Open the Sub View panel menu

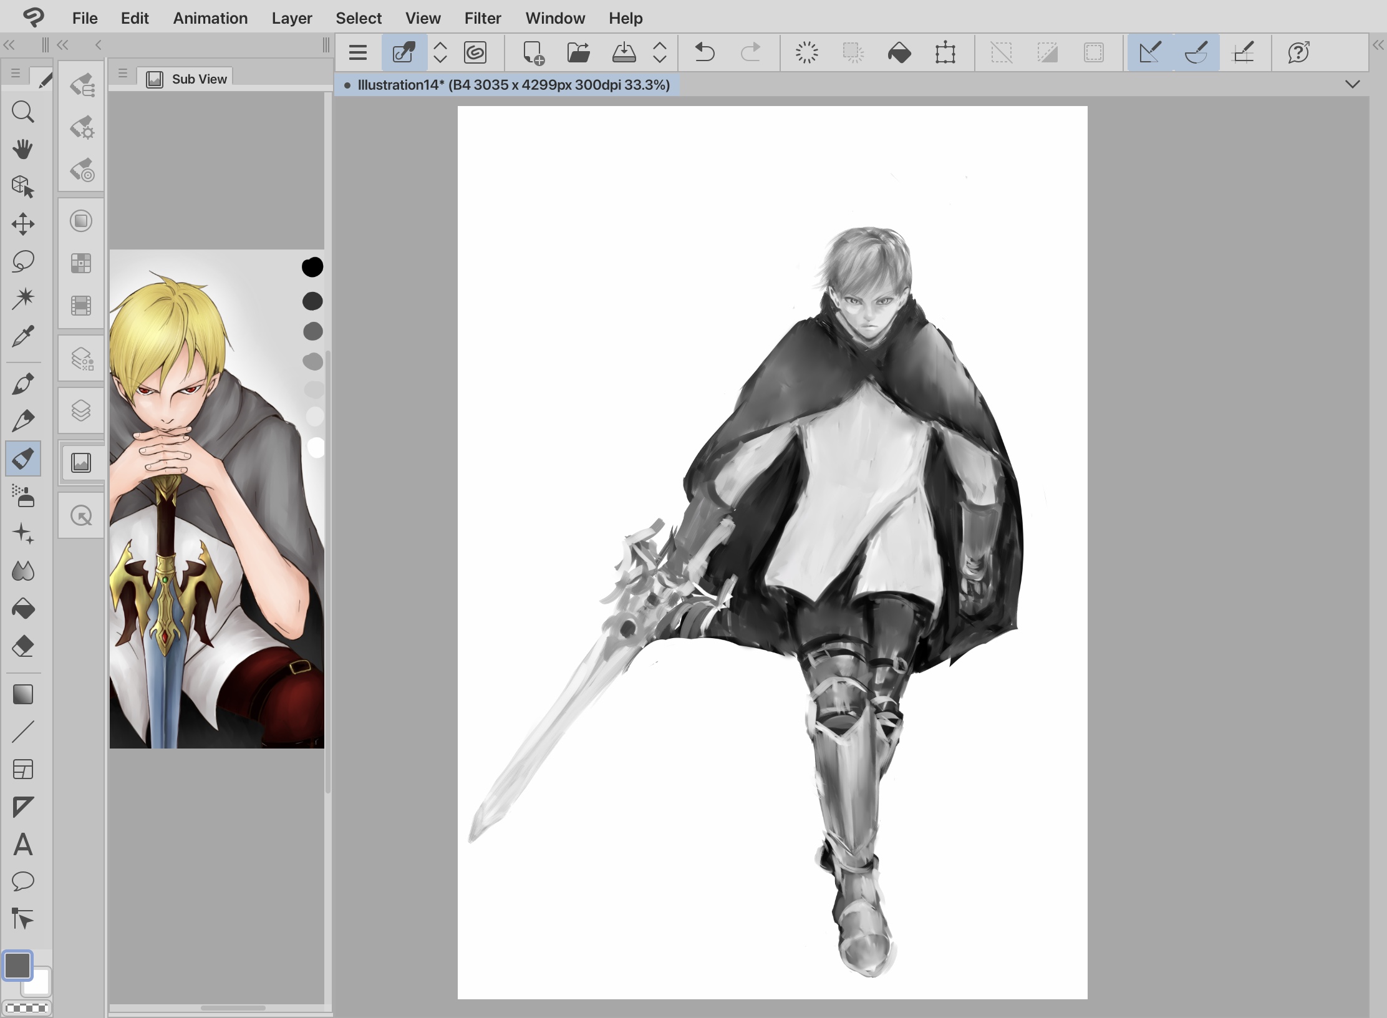pos(123,74)
